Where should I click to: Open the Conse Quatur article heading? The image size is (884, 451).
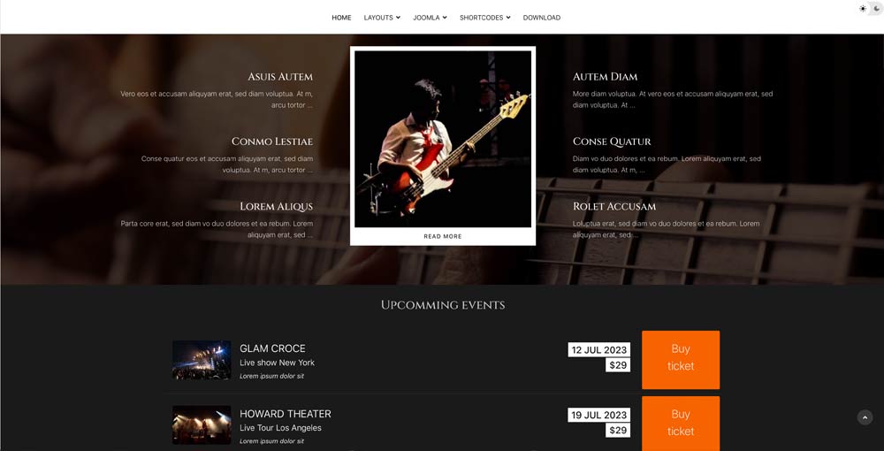[x=612, y=141]
